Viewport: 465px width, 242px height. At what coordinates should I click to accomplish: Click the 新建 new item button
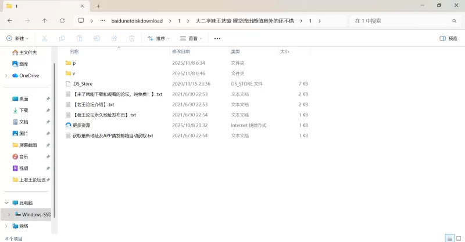click(x=18, y=38)
